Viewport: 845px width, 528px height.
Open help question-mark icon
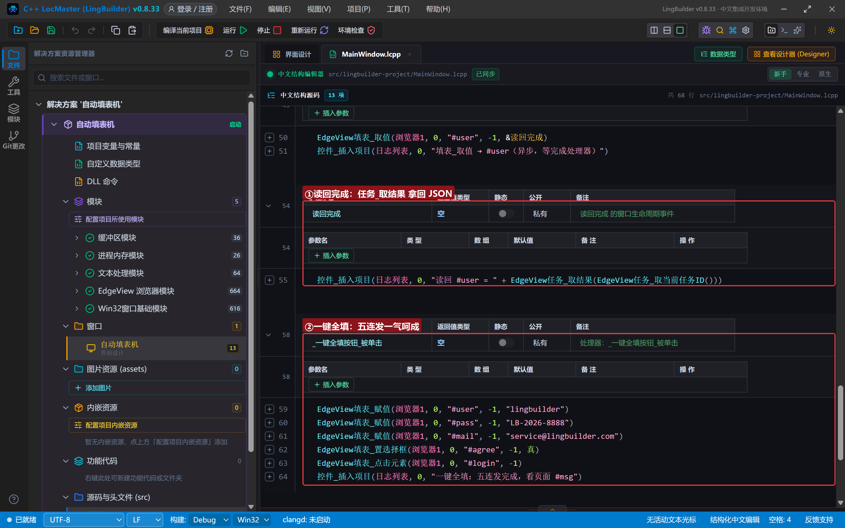tap(14, 499)
